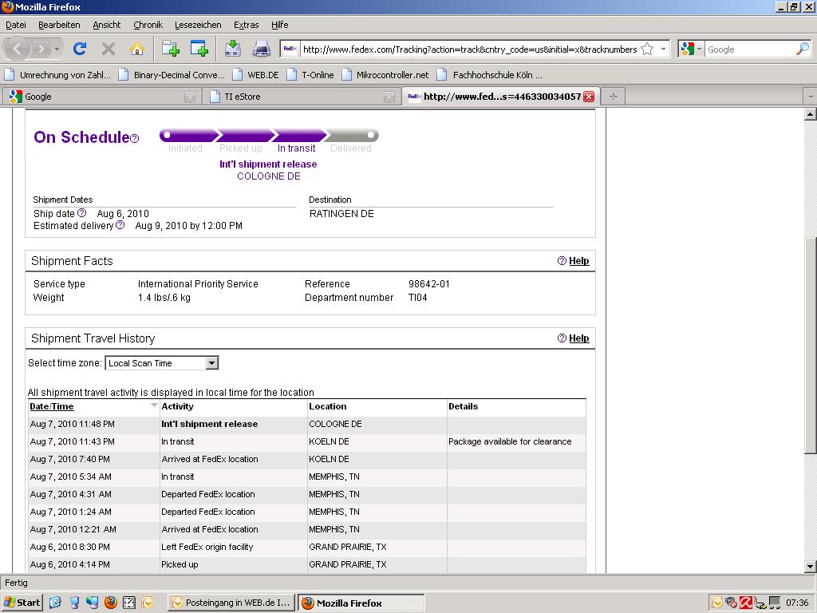This screenshot has width=817, height=613.
Task: Focus the Google search input field
Action: point(750,49)
